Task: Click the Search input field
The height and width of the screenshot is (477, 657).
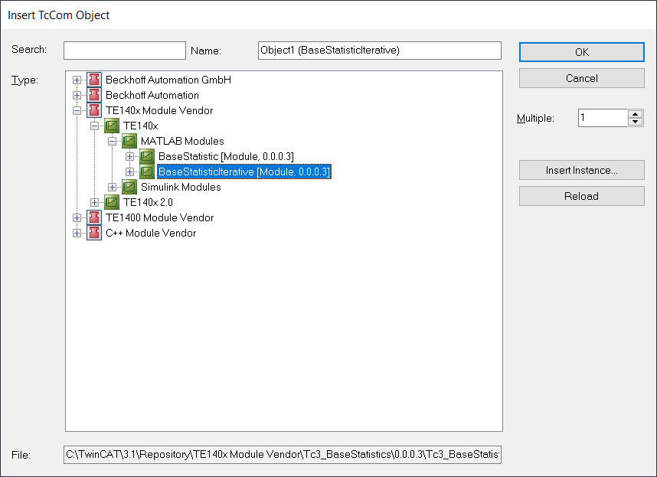Action: (x=125, y=51)
